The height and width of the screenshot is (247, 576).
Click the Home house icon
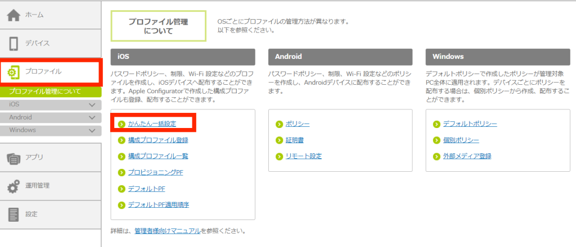[13, 15]
